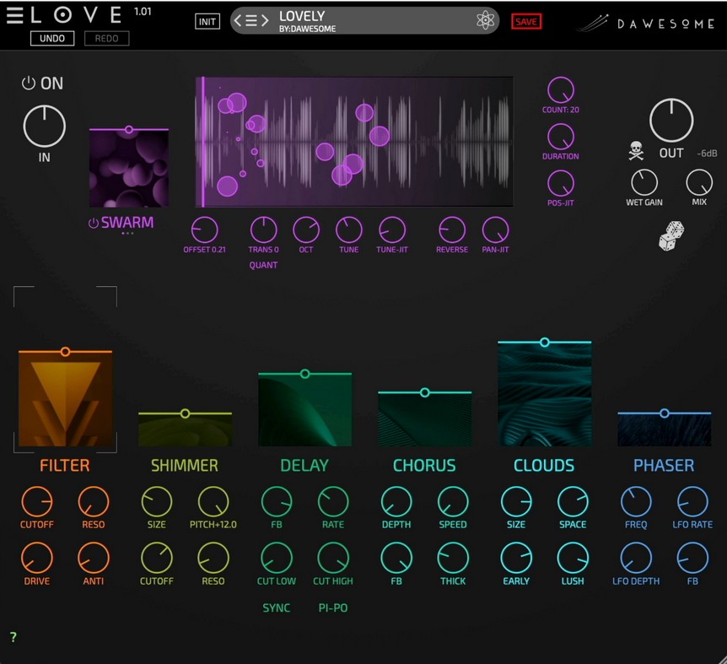The width and height of the screenshot is (727, 664).
Task: Open the hamburger main menu
Action: click(x=15, y=15)
